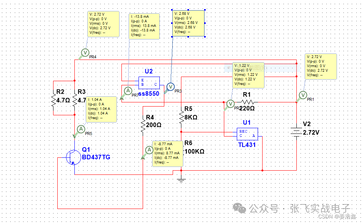Select resistor R5 symbol

click(181, 116)
